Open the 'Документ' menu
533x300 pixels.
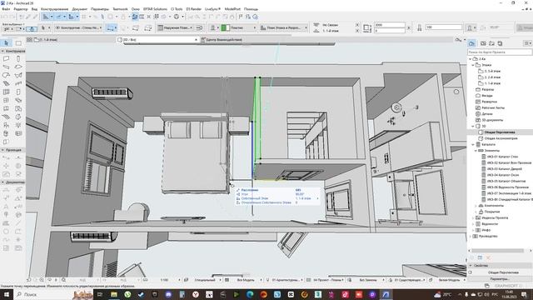click(80, 9)
